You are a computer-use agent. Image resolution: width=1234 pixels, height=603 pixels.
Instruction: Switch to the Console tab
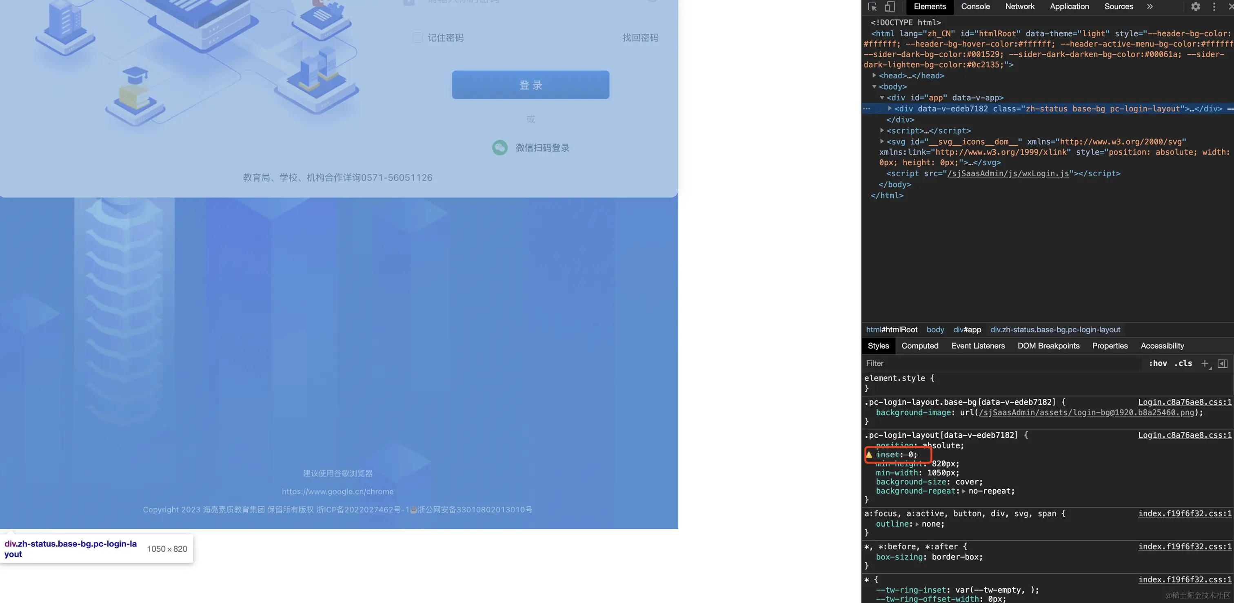(x=975, y=7)
